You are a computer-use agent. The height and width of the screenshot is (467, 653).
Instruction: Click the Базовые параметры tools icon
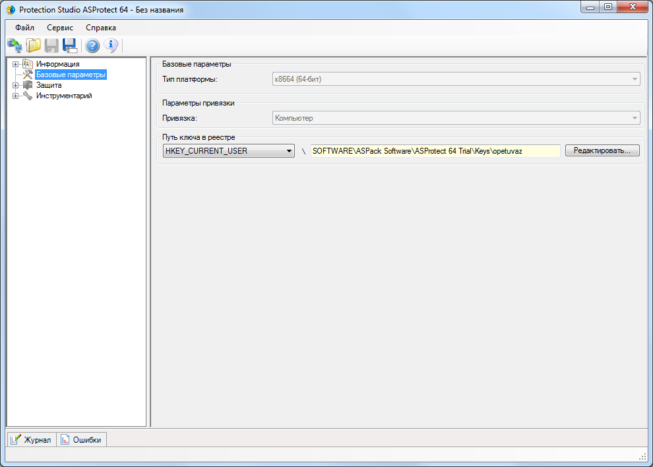click(28, 75)
